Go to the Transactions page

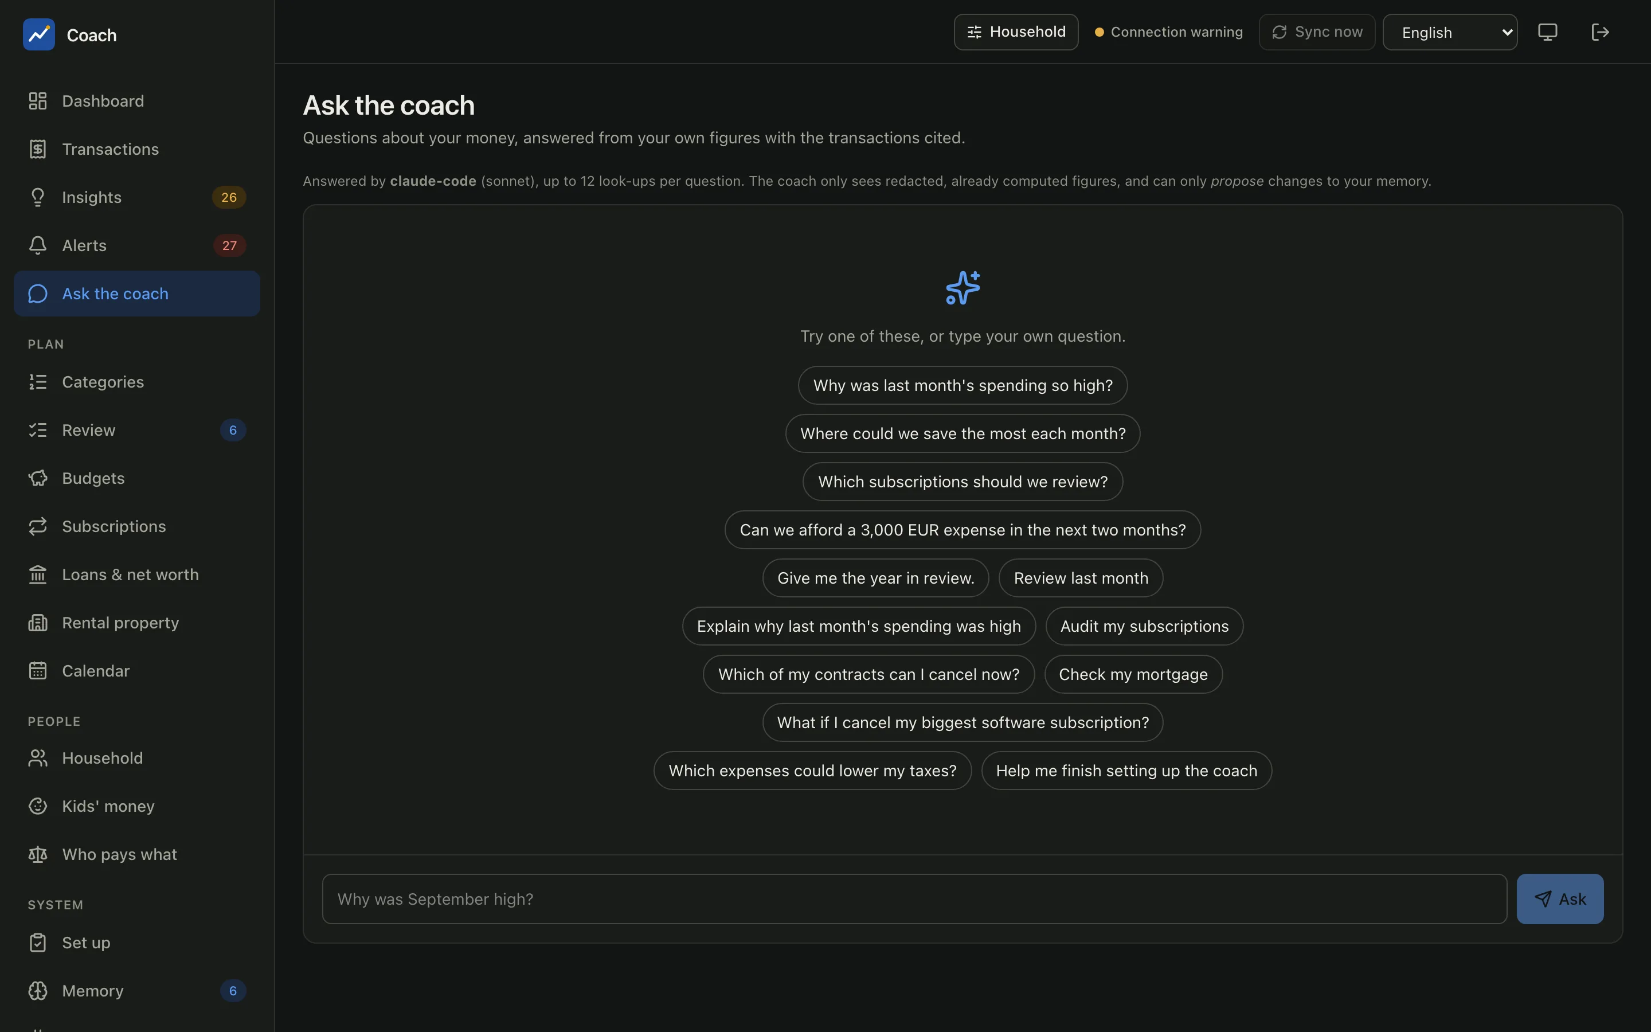pyautogui.click(x=136, y=149)
